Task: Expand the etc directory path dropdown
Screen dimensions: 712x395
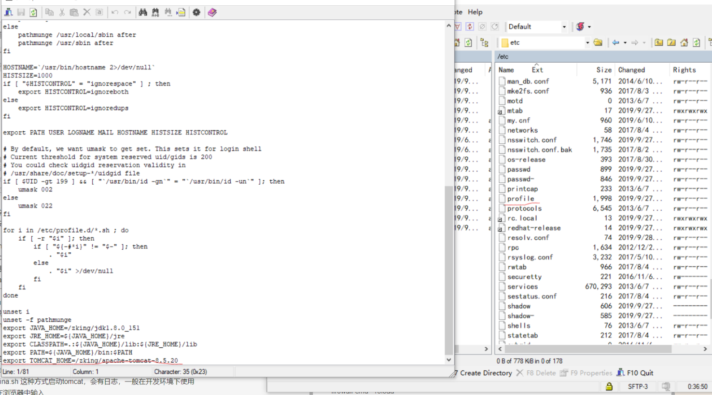Action: click(587, 42)
